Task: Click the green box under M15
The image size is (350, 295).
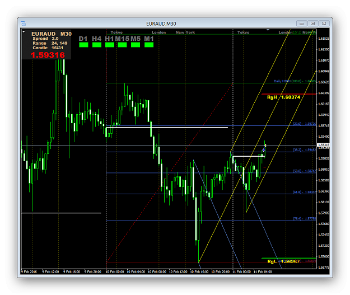Action: click(122, 45)
